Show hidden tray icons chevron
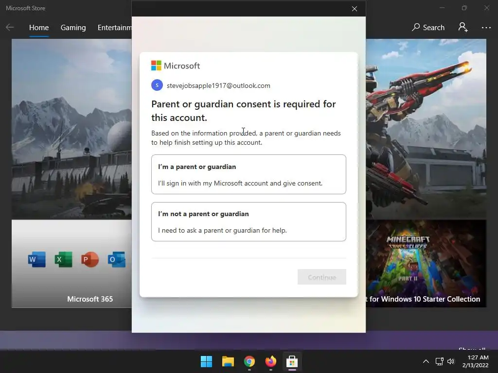The height and width of the screenshot is (373, 498). (x=426, y=361)
